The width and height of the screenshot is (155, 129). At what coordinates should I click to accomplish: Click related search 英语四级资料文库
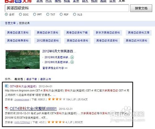pyautogui.click(x=139, y=33)
